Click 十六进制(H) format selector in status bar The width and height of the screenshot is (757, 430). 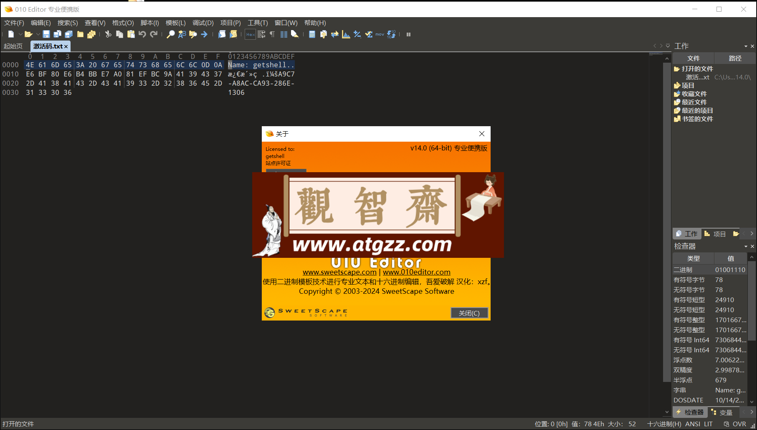[x=664, y=424]
